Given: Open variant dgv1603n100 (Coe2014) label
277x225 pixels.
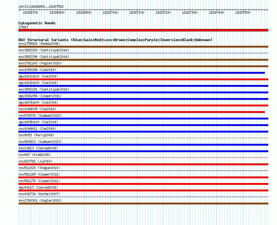Looking at the screenshot, I should pyautogui.click(x=38, y=102).
